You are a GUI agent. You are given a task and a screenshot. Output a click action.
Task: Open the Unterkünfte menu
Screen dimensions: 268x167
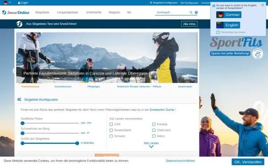point(94,12)
